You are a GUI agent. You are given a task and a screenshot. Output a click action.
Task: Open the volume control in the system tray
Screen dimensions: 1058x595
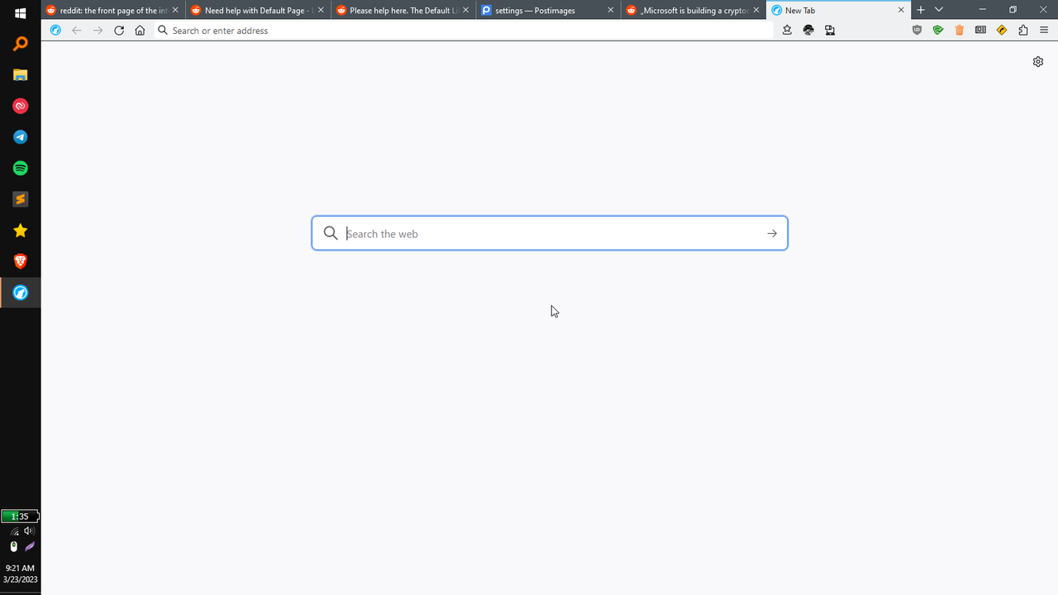tap(29, 531)
